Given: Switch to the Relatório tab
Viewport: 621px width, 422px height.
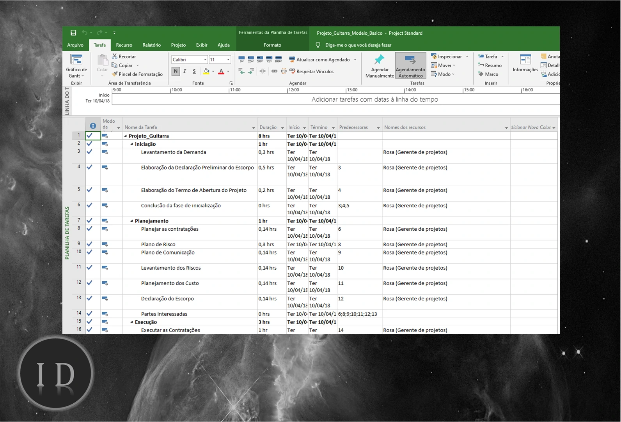Looking at the screenshot, I should pos(151,45).
